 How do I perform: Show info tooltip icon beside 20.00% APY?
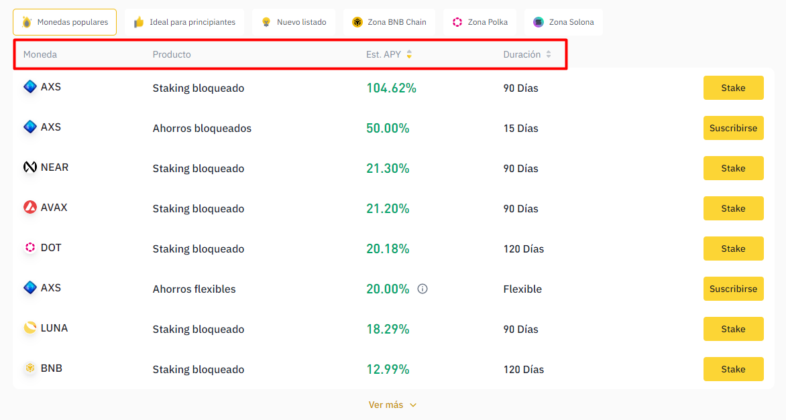coord(423,289)
